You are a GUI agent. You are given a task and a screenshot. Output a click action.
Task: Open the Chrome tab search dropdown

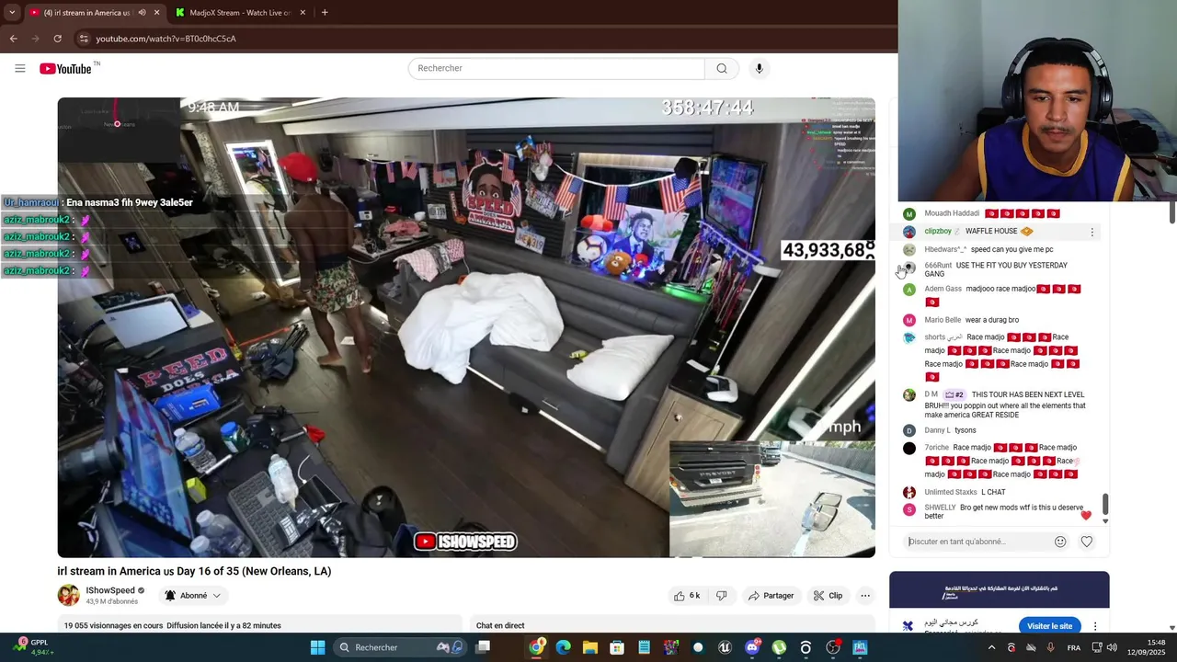pos(11,12)
